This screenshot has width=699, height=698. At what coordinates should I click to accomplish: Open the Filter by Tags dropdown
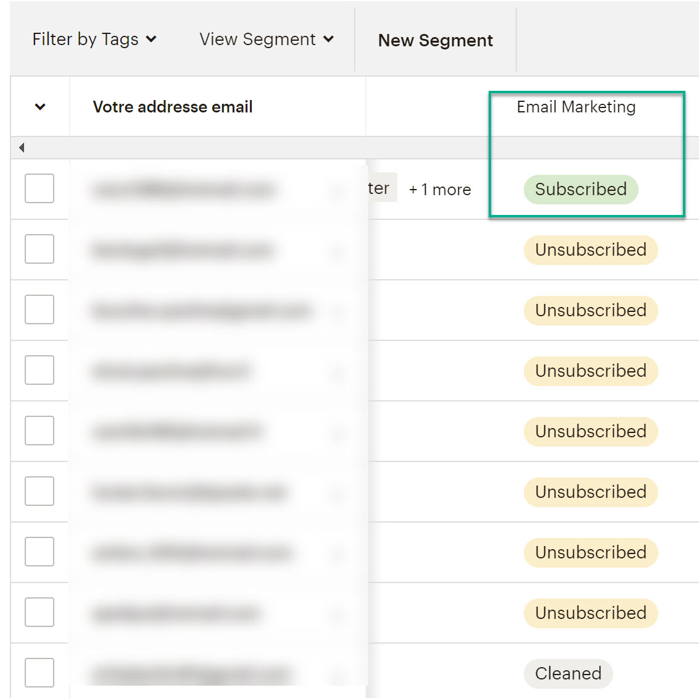[94, 40]
